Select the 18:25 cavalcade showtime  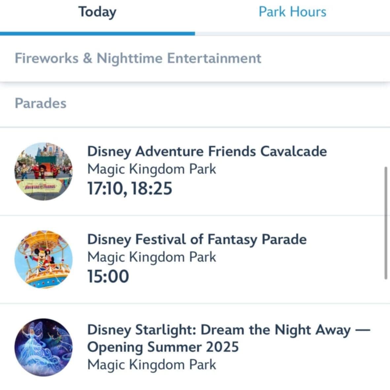(152, 189)
